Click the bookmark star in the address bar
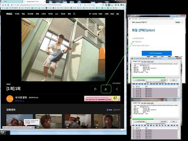This screenshot has height=141, width=188. click(81, 5)
